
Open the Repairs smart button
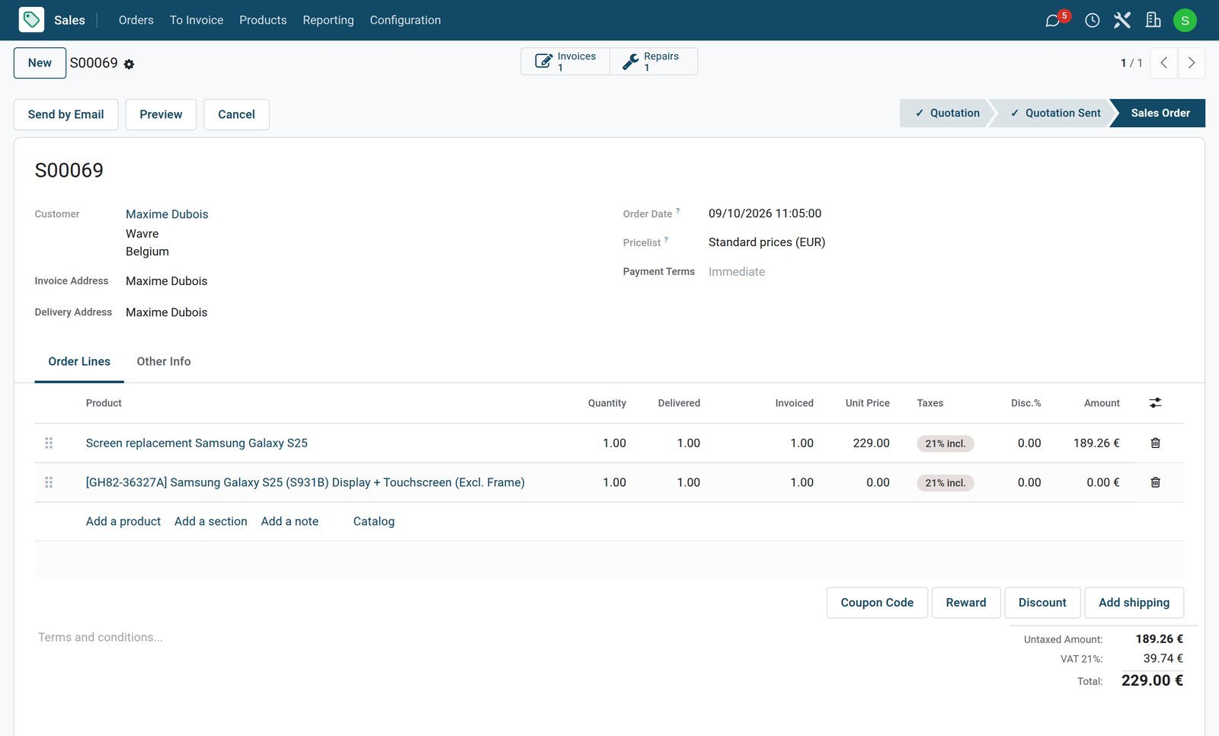[654, 62]
